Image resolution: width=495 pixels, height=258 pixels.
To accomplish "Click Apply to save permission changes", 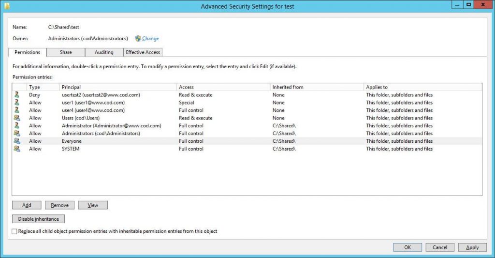I will (x=472, y=247).
